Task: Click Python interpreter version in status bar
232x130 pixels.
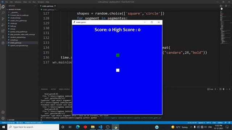Action: [8, 123]
